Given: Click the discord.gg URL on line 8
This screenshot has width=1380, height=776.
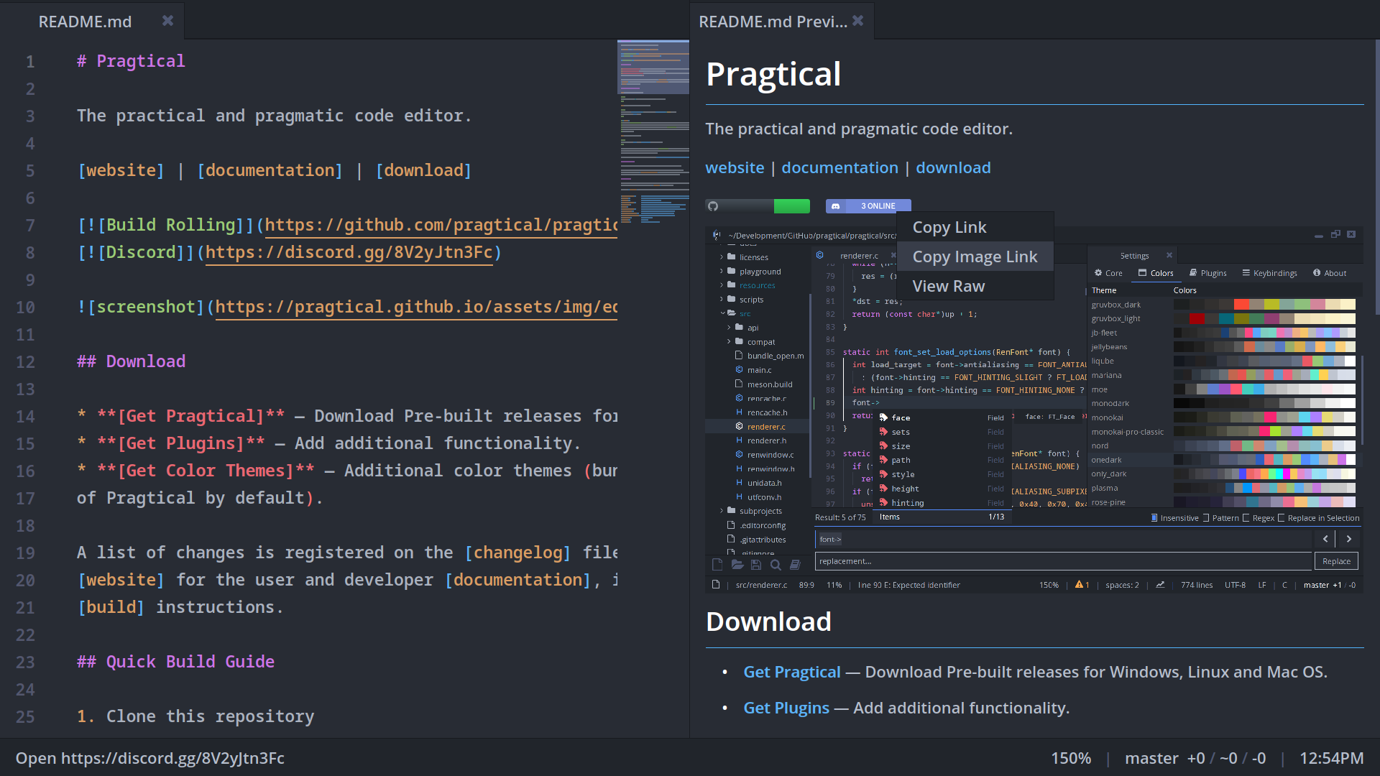Looking at the screenshot, I should point(349,252).
